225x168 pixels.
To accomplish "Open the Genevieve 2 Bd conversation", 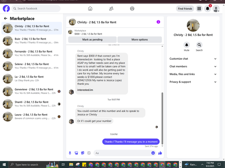I will coord(31,91).
